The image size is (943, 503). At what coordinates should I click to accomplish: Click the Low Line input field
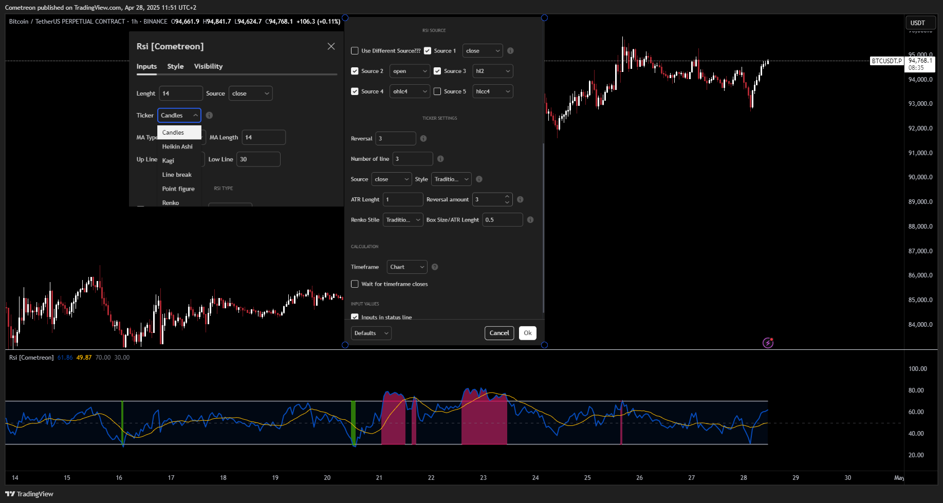click(x=258, y=159)
